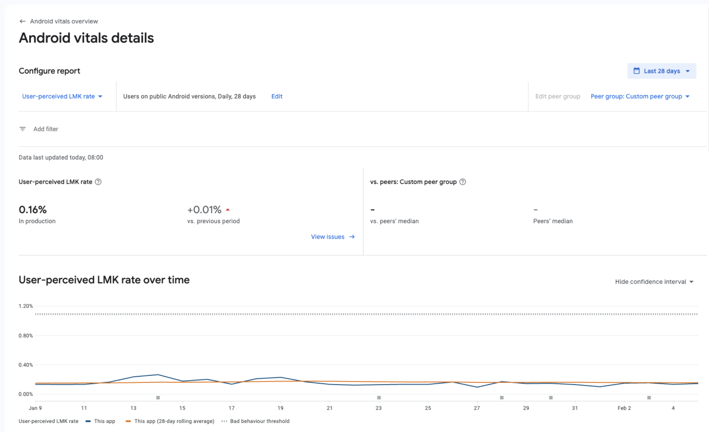
Task: Open help icon beside User-perceived LMK rate
Action: pyautogui.click(x=98, y=182)
